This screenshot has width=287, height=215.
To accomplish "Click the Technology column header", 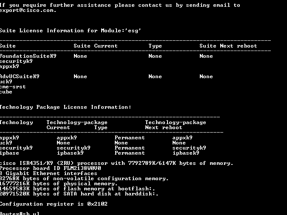I will [x=16, y=122].
